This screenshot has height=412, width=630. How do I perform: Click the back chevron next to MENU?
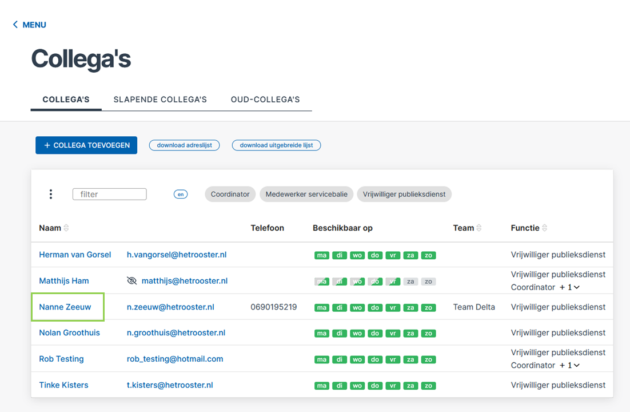[15, 25]
